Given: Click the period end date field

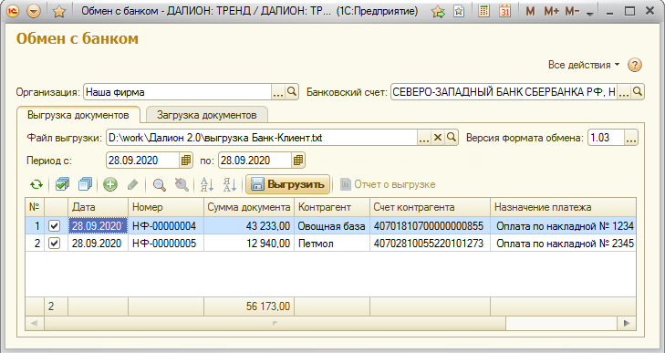Looking at the screenshot, I should (255, 161).
